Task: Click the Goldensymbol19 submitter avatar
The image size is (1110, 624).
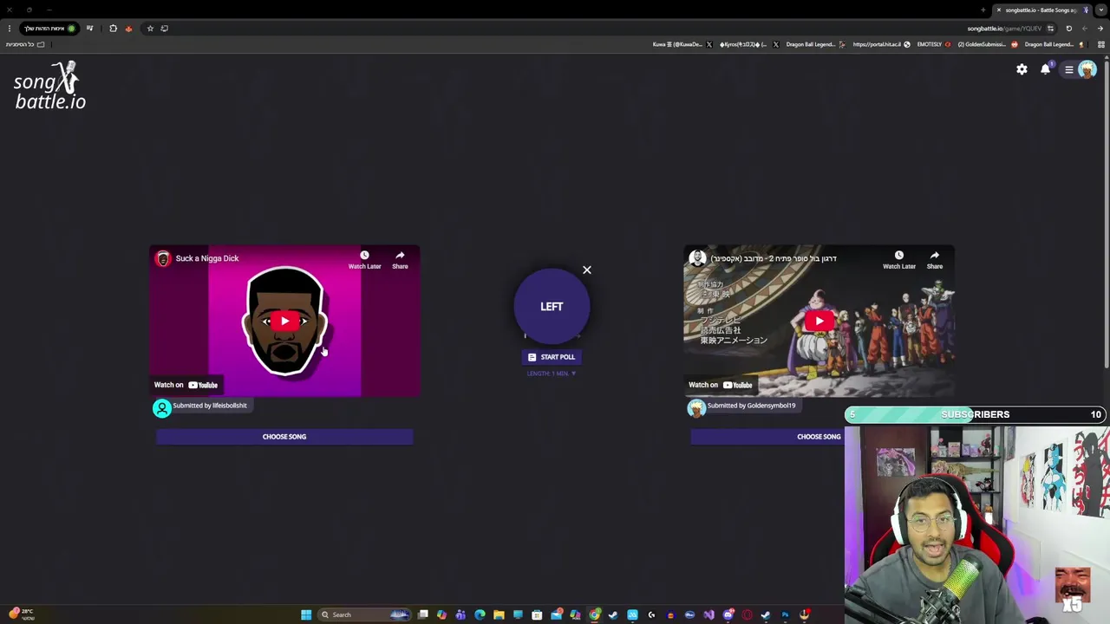Action: (696, 408)
